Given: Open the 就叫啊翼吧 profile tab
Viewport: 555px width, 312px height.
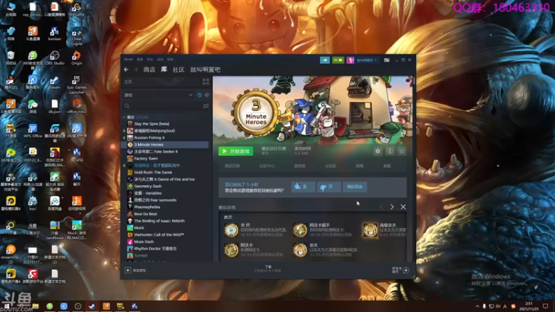Looking at the screenshot, I should [x=205, y=70].
